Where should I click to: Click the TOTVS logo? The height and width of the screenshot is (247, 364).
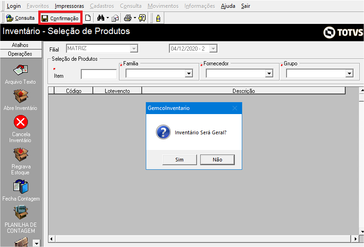click(343, 32)
